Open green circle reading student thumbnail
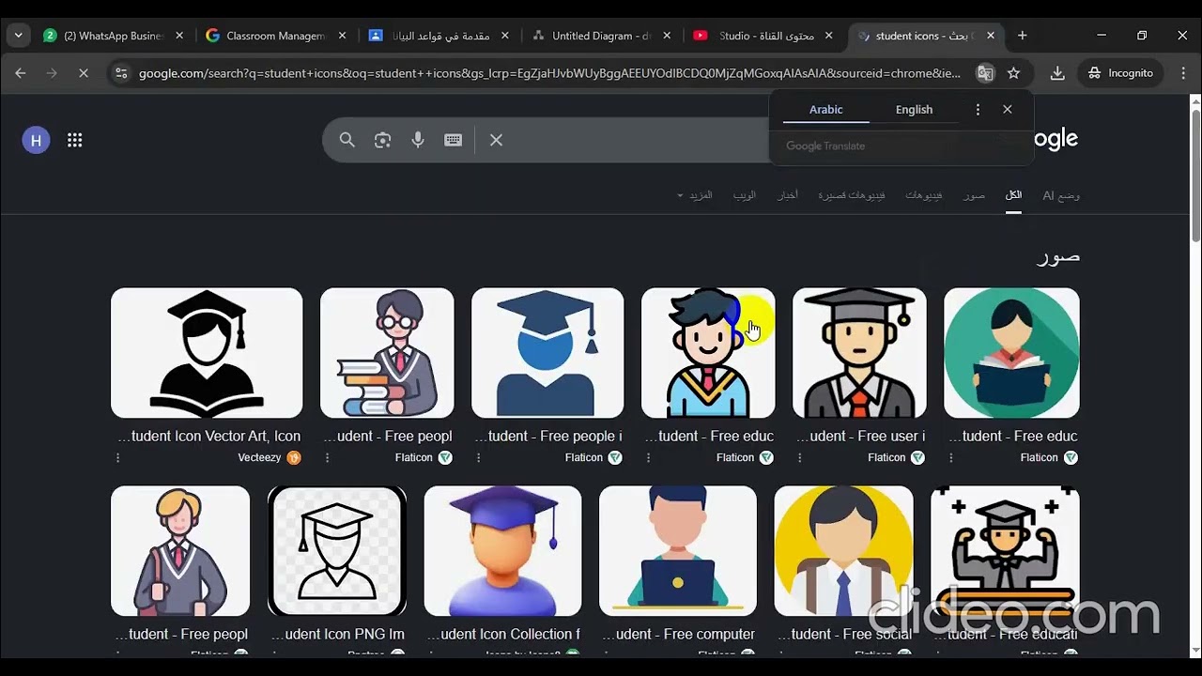The width and height of the screenshot is (1202, 676). [x=1011, y=353]
